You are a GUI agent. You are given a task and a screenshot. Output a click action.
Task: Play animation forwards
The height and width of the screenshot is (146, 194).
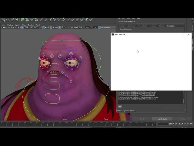tap(182, 124)
